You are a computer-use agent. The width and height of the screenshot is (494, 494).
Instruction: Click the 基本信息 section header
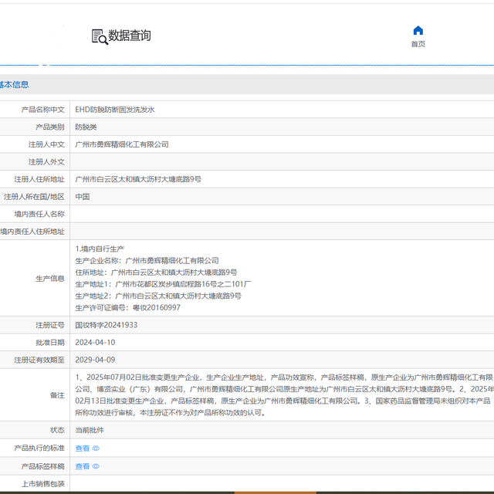[x=14, y=84]
